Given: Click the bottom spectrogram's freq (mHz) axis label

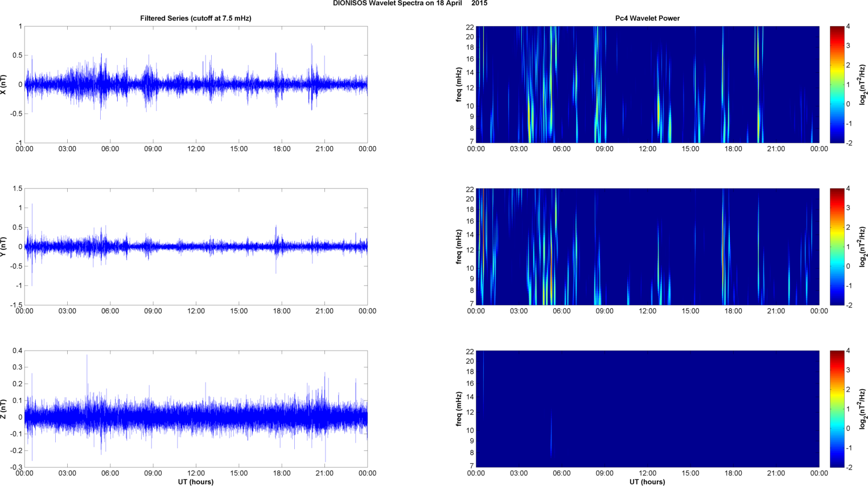Looking at the screenshot, I should click(x=459, y=409).
